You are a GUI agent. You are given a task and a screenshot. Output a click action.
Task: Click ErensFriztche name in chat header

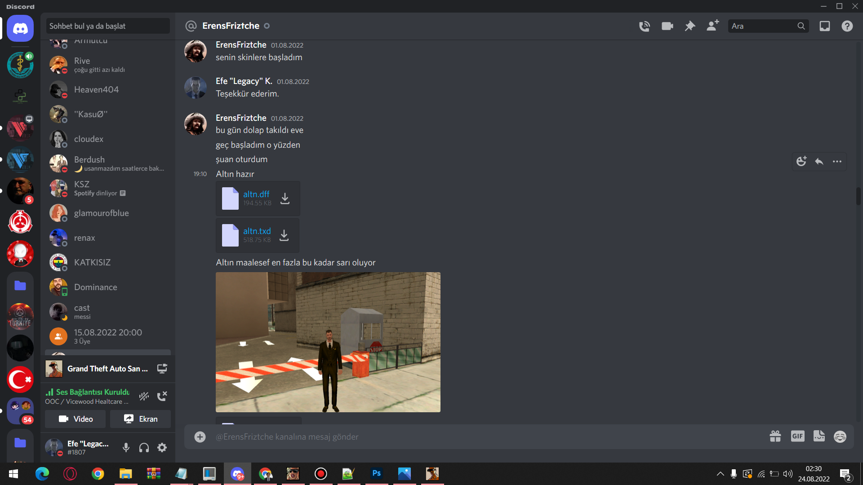[231, 26]
